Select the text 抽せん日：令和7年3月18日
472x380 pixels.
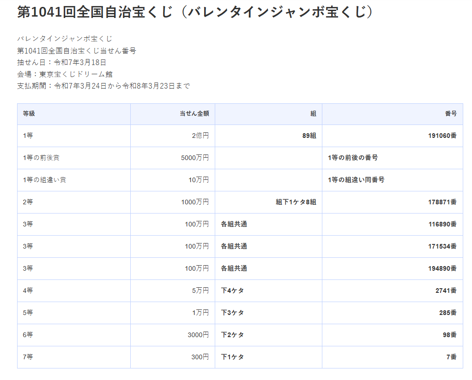pos(62,62)
